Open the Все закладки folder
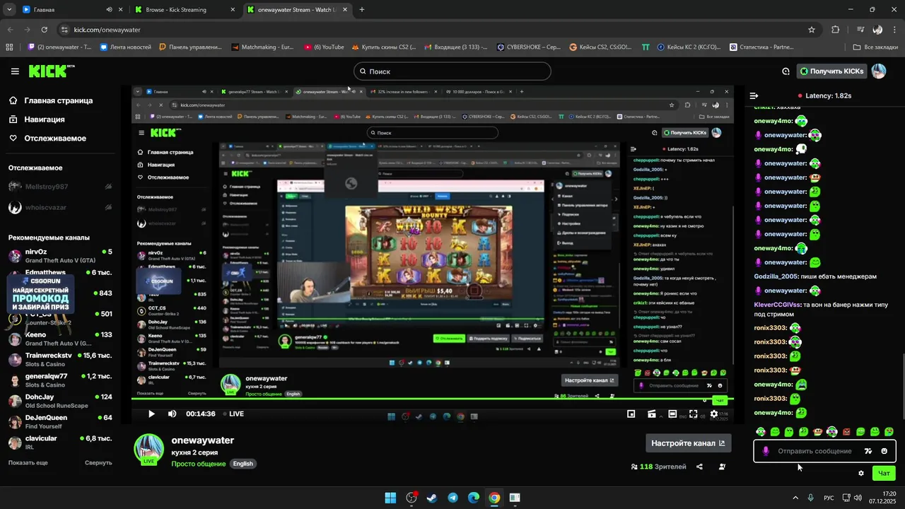Image resolution: width=905 pixels, height=509 pixels. coord(875,47)
